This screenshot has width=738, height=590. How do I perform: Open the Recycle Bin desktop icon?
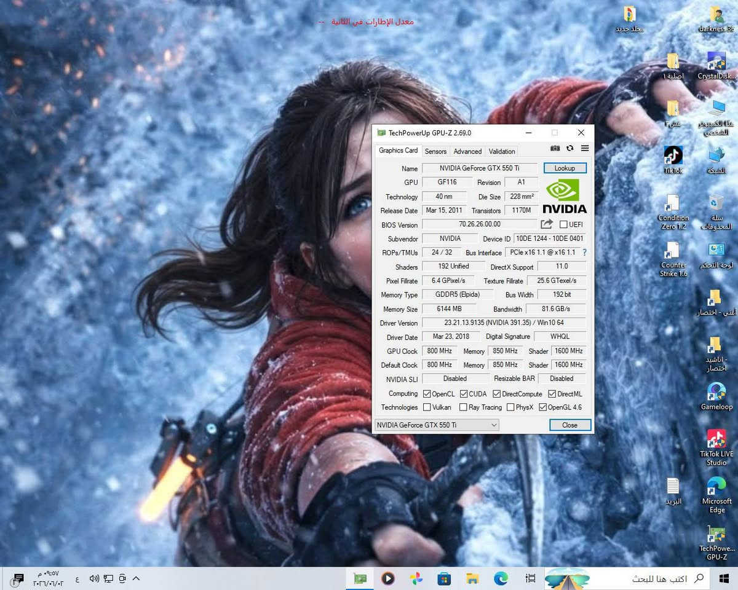pos(716,212)
